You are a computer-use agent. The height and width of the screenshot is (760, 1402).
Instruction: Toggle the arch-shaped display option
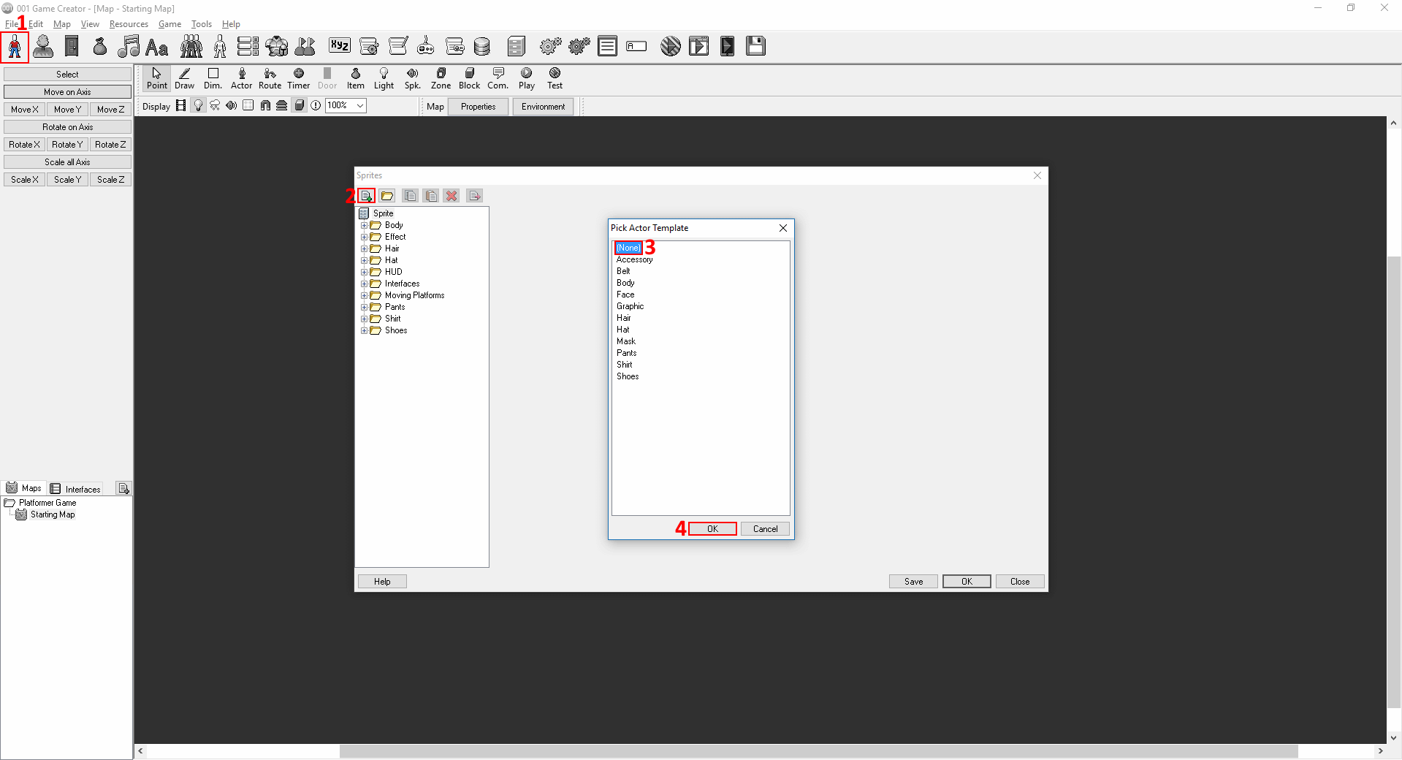[x=265, y=106]
